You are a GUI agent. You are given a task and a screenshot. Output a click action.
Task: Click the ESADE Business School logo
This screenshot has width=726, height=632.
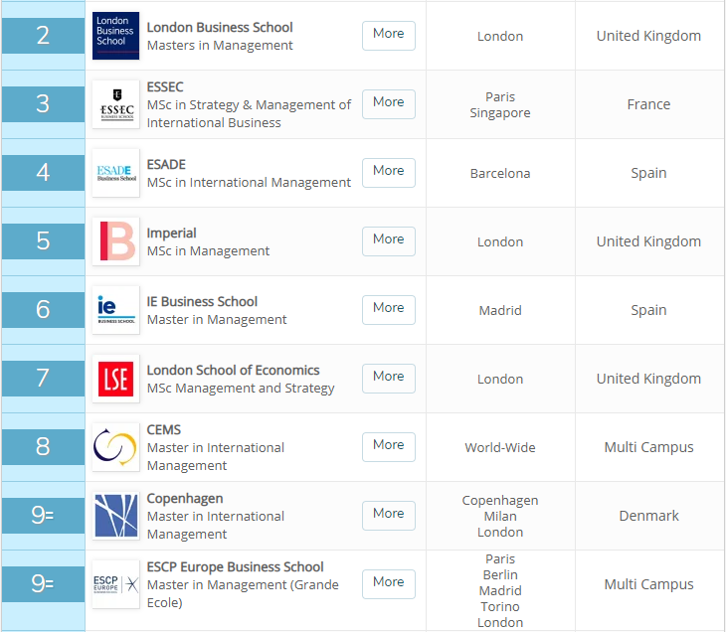[115, 173]
